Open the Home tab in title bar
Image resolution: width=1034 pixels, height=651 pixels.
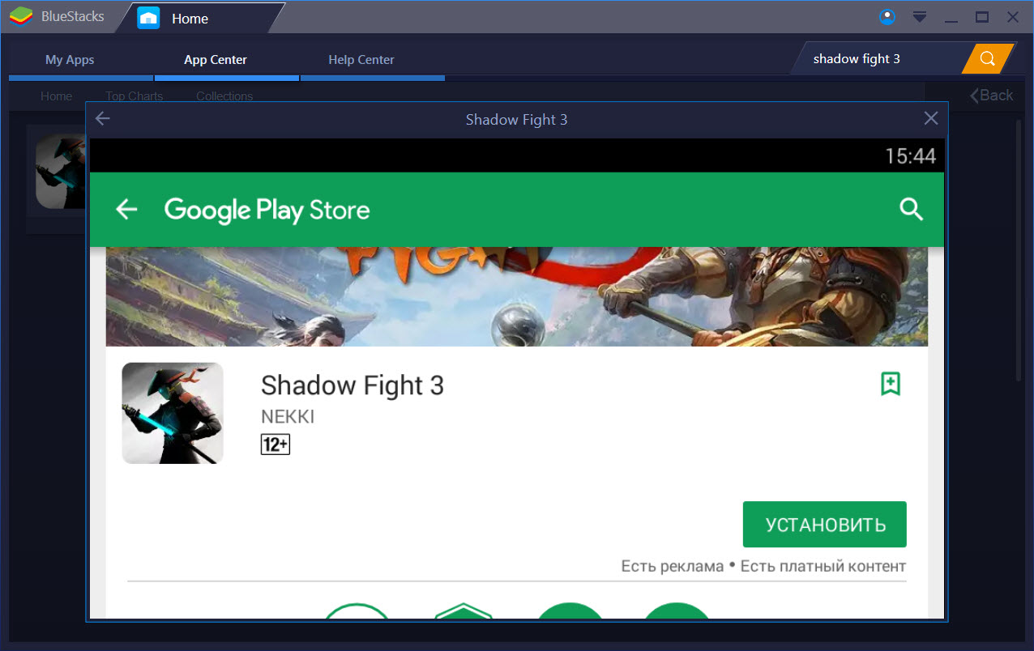point(199,18)
